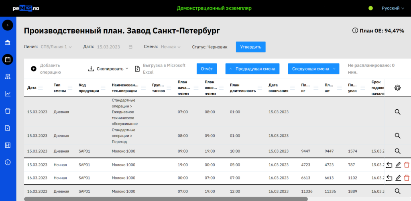Open the calendar plan icon in sidebar
The image size is (411, 201).
(x=8, y=59)
